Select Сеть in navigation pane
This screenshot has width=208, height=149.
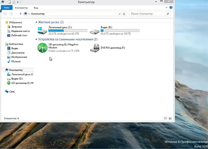point(12,92)
